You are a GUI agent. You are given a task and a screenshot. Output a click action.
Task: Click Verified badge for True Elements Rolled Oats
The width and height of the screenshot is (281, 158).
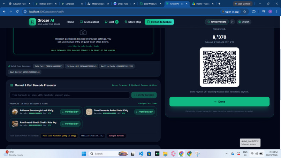(144, 112)
